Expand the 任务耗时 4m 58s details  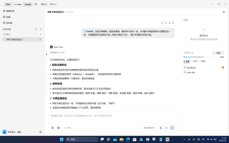pyautogui.click(x=58, y=52)
